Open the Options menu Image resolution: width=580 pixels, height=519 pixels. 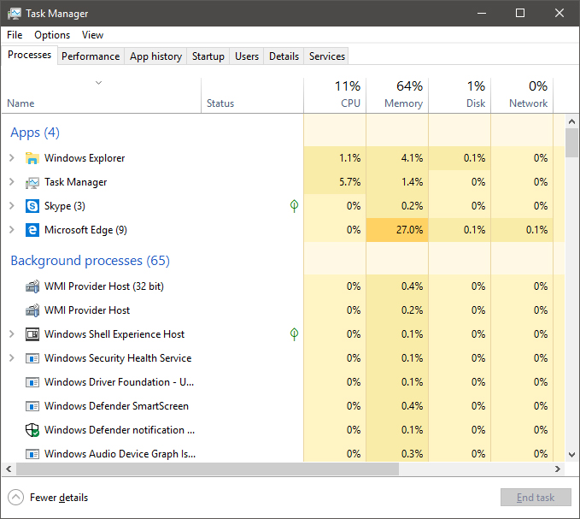(x=52, y=35)
